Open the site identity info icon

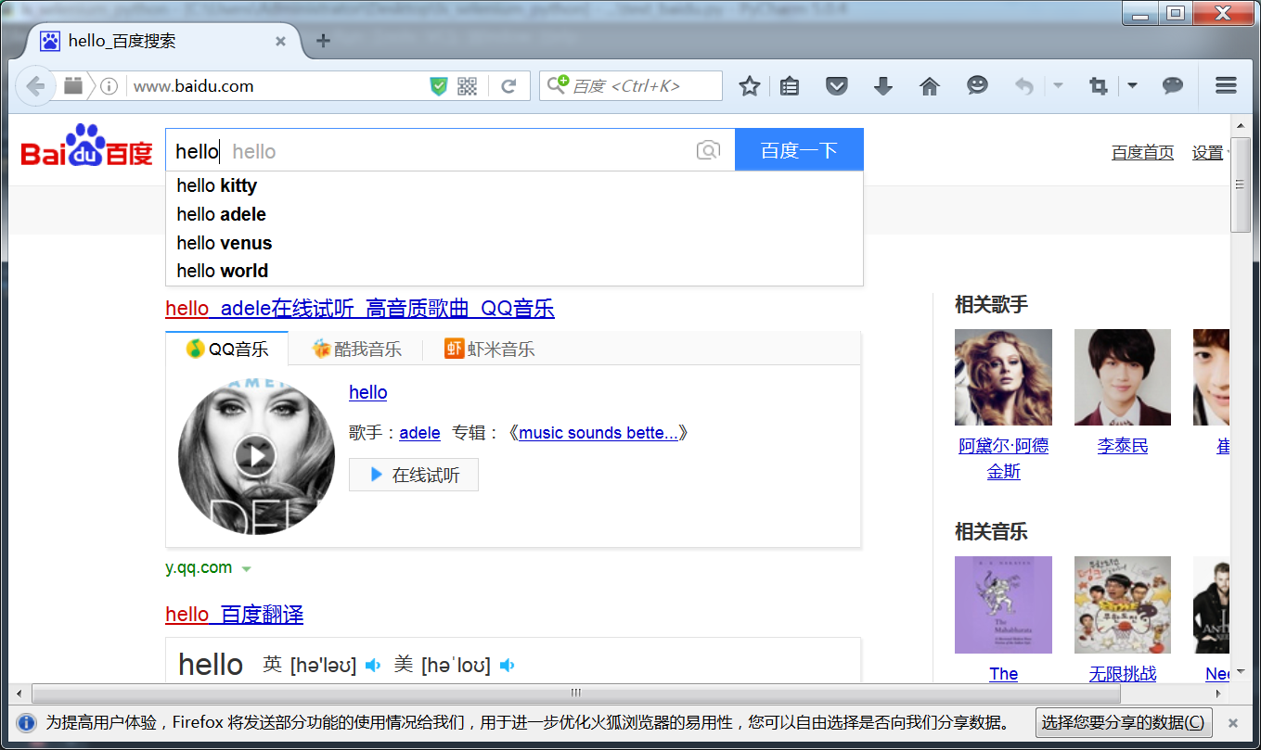pyautogui.click(x=109, y=86)
